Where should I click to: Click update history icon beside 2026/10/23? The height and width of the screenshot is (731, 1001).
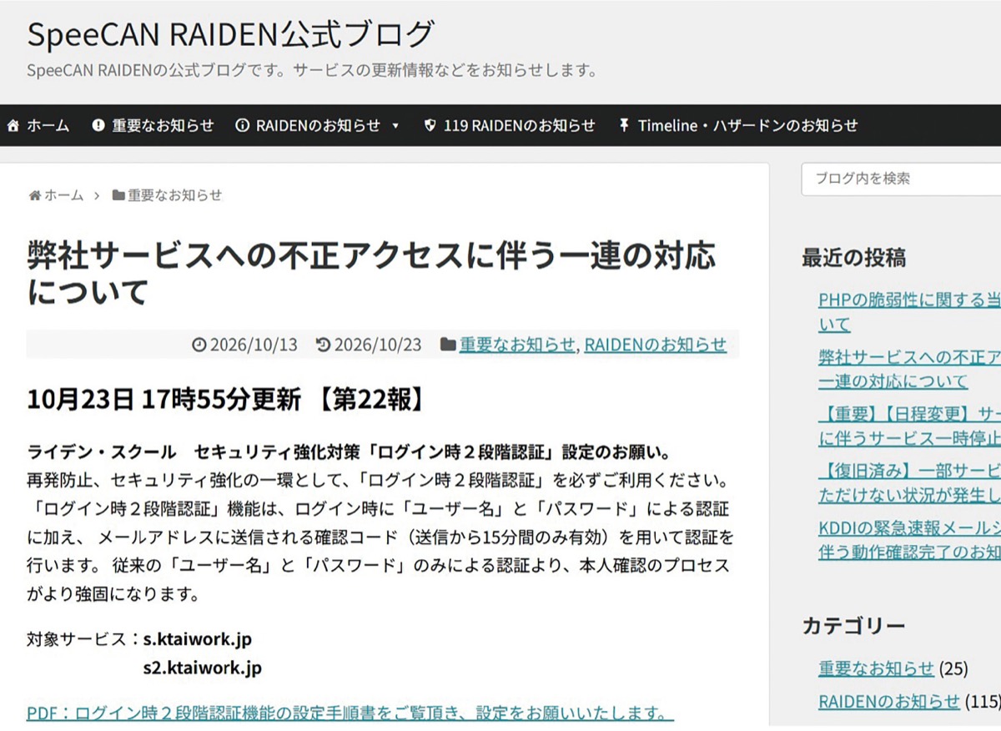point(324,345)
